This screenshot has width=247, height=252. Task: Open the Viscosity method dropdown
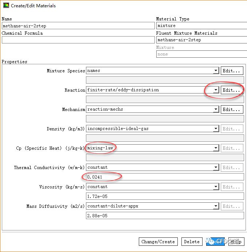point(216,187)
